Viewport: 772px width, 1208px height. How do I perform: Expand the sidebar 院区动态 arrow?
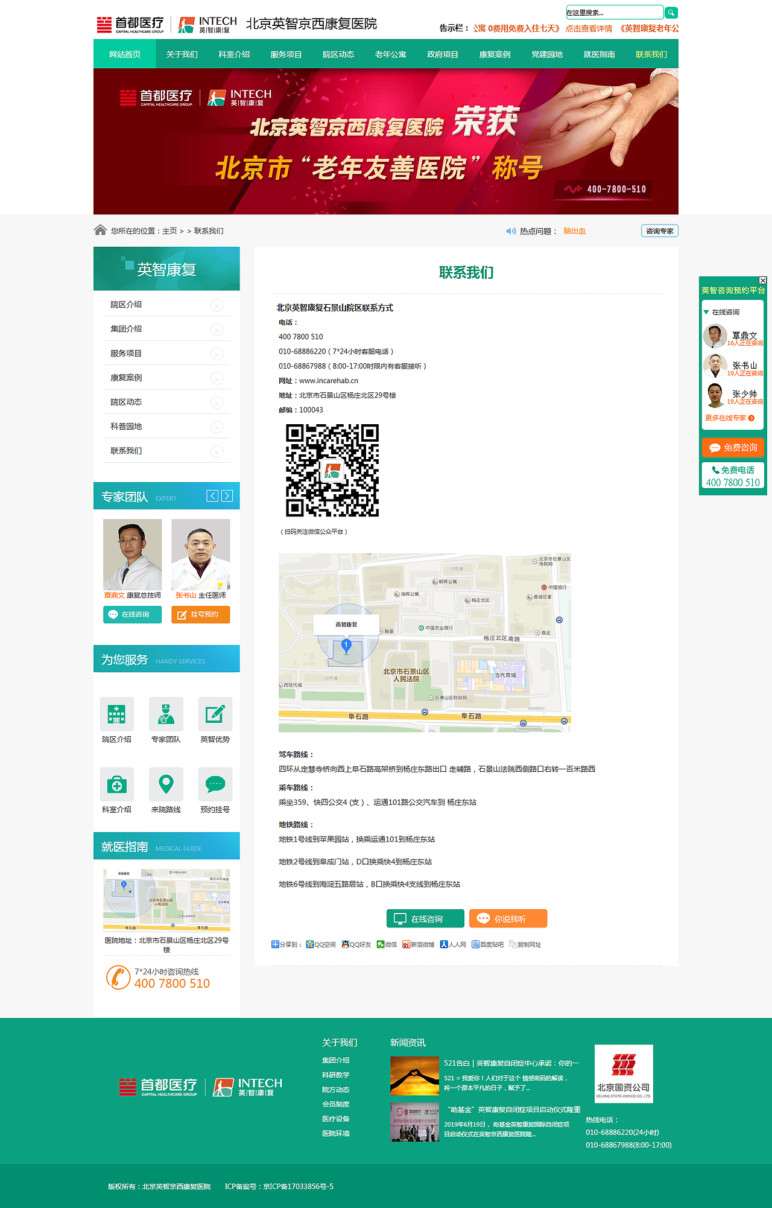(217, 402)
